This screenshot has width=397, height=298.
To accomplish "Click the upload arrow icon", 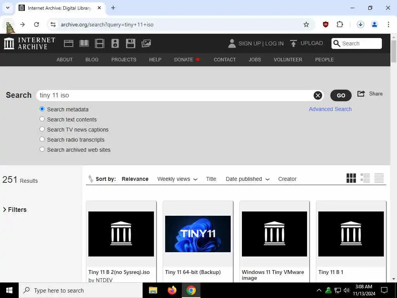I will 293,43.
